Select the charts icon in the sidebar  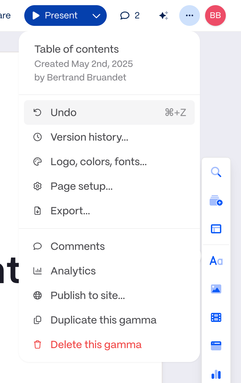pyautogui.click(x=216, y=374)
